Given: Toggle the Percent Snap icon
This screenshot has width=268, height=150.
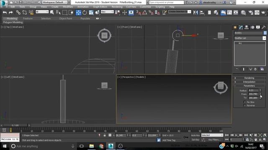Looking at the screenshot, I should 151,12.
